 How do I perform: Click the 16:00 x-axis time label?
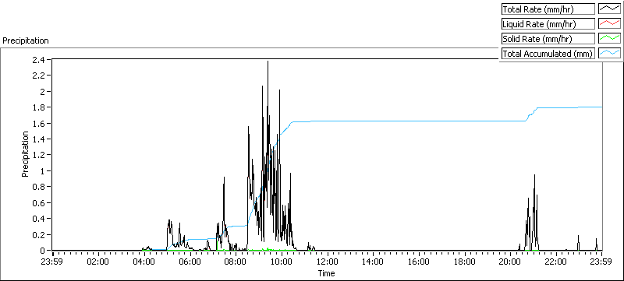click(x=419, y=262)
